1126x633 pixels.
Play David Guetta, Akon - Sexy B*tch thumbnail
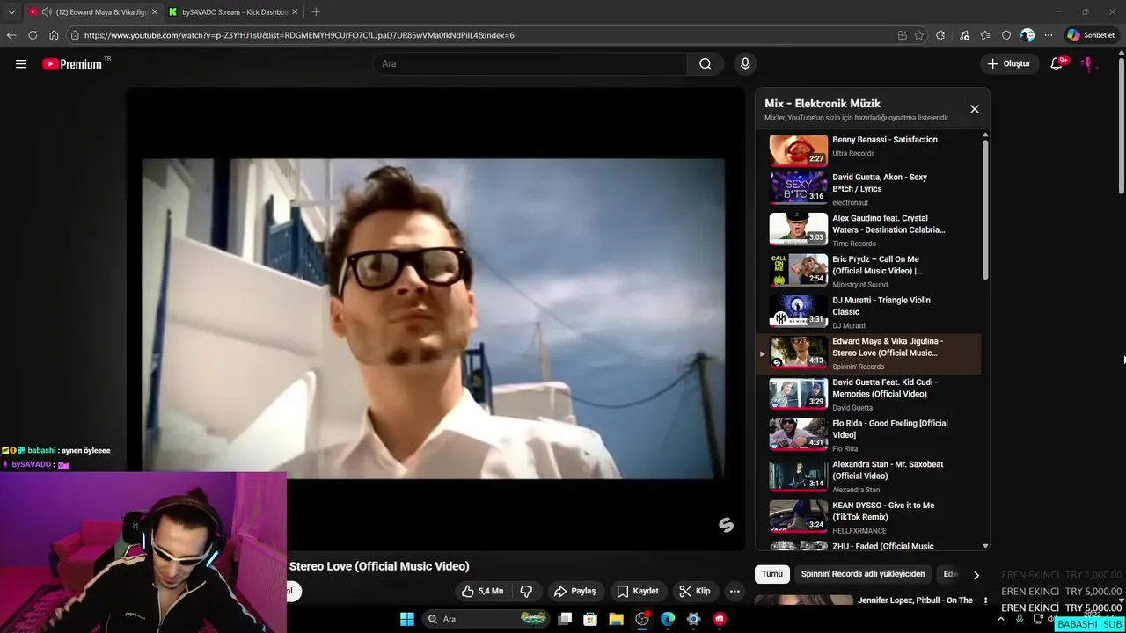799,187
